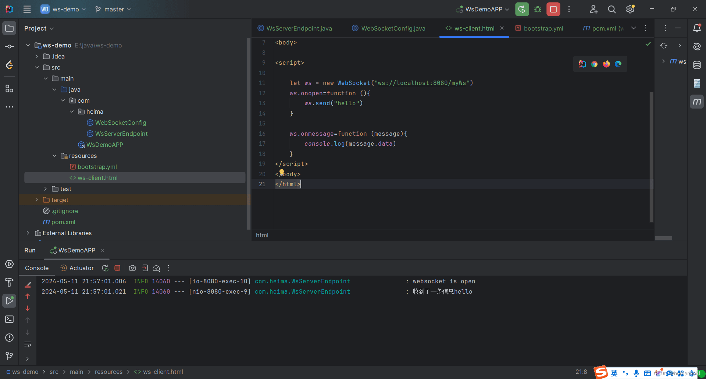Rerun app from console toolbar
Viewport: 706px width, 379px height.
pyautogui.click(x=105, y=268)
